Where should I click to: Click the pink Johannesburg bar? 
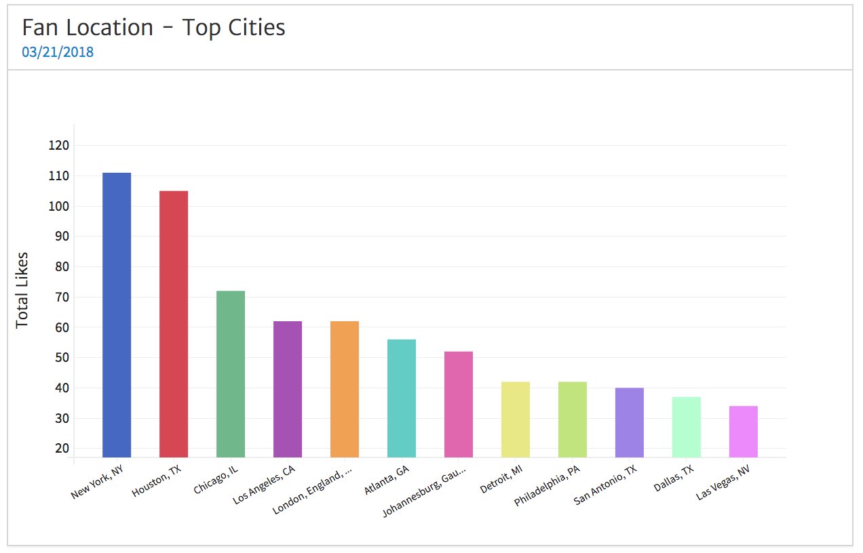point(459,405)
